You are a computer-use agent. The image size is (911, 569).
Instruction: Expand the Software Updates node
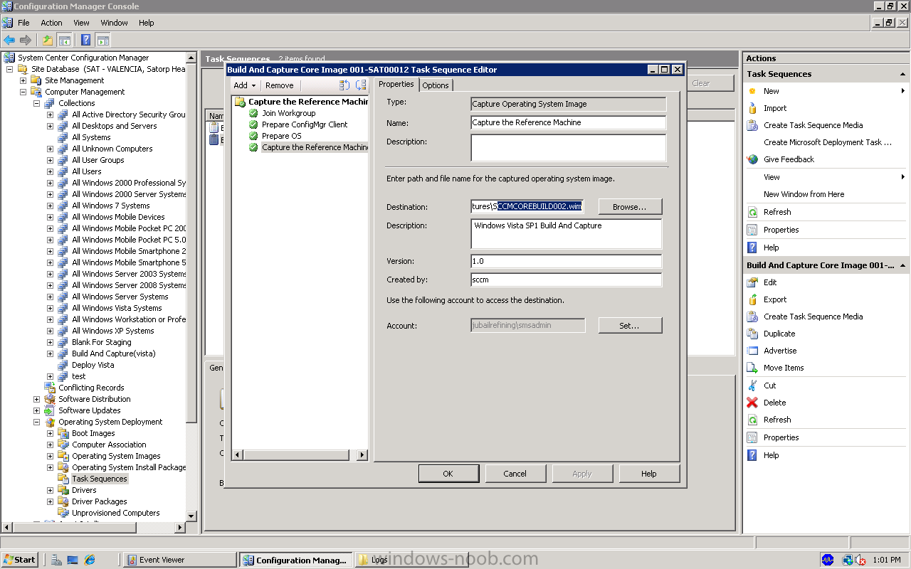point(37,410)
